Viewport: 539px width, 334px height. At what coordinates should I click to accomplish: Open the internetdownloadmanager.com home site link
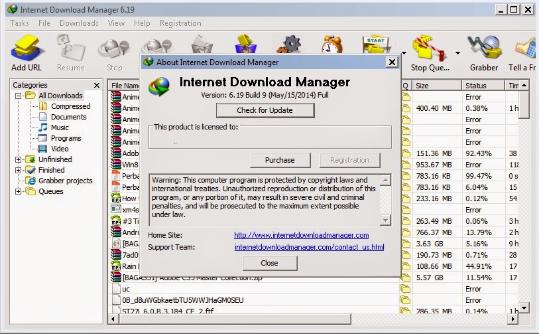pyautogui.click(x=301, y=235)
